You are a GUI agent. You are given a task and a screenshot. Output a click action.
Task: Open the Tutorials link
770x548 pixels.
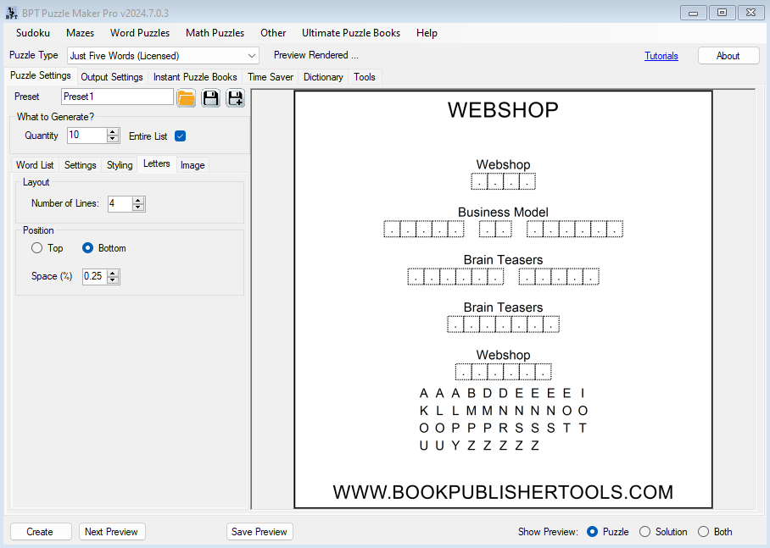661,56
